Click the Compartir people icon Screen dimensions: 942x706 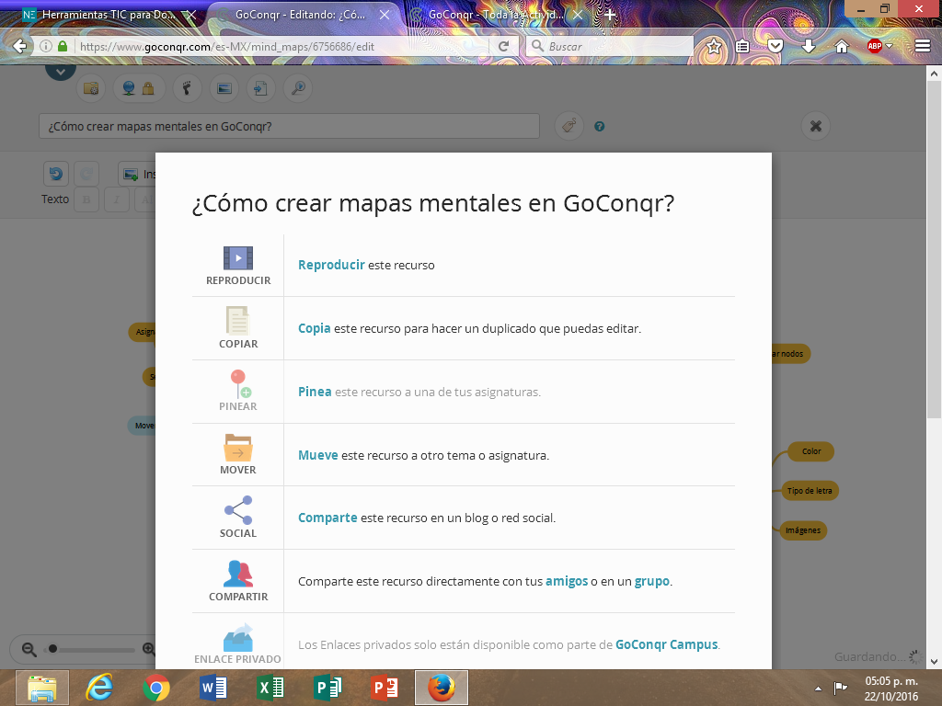pyautogui.click(x=238, y=574)
